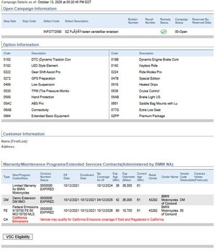This screenshot has width=215, height=251.
Task: Click Low Suspension option
Action: pyautogui.click(x=43, y=85)
